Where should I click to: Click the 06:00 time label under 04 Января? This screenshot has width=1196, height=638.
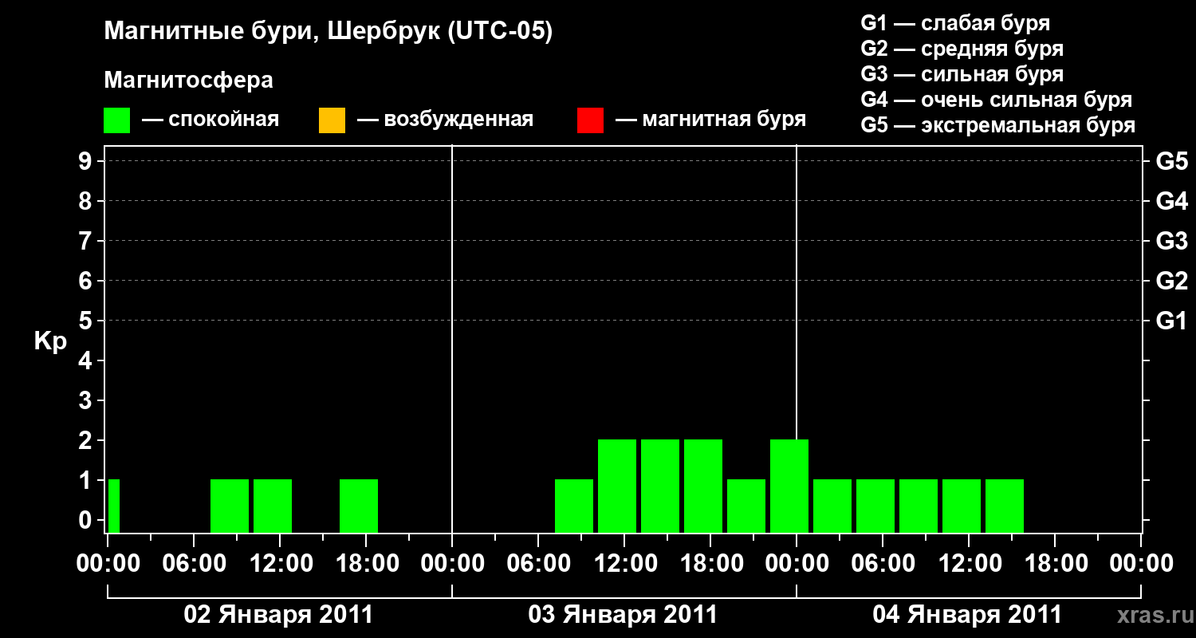point(883,564)
